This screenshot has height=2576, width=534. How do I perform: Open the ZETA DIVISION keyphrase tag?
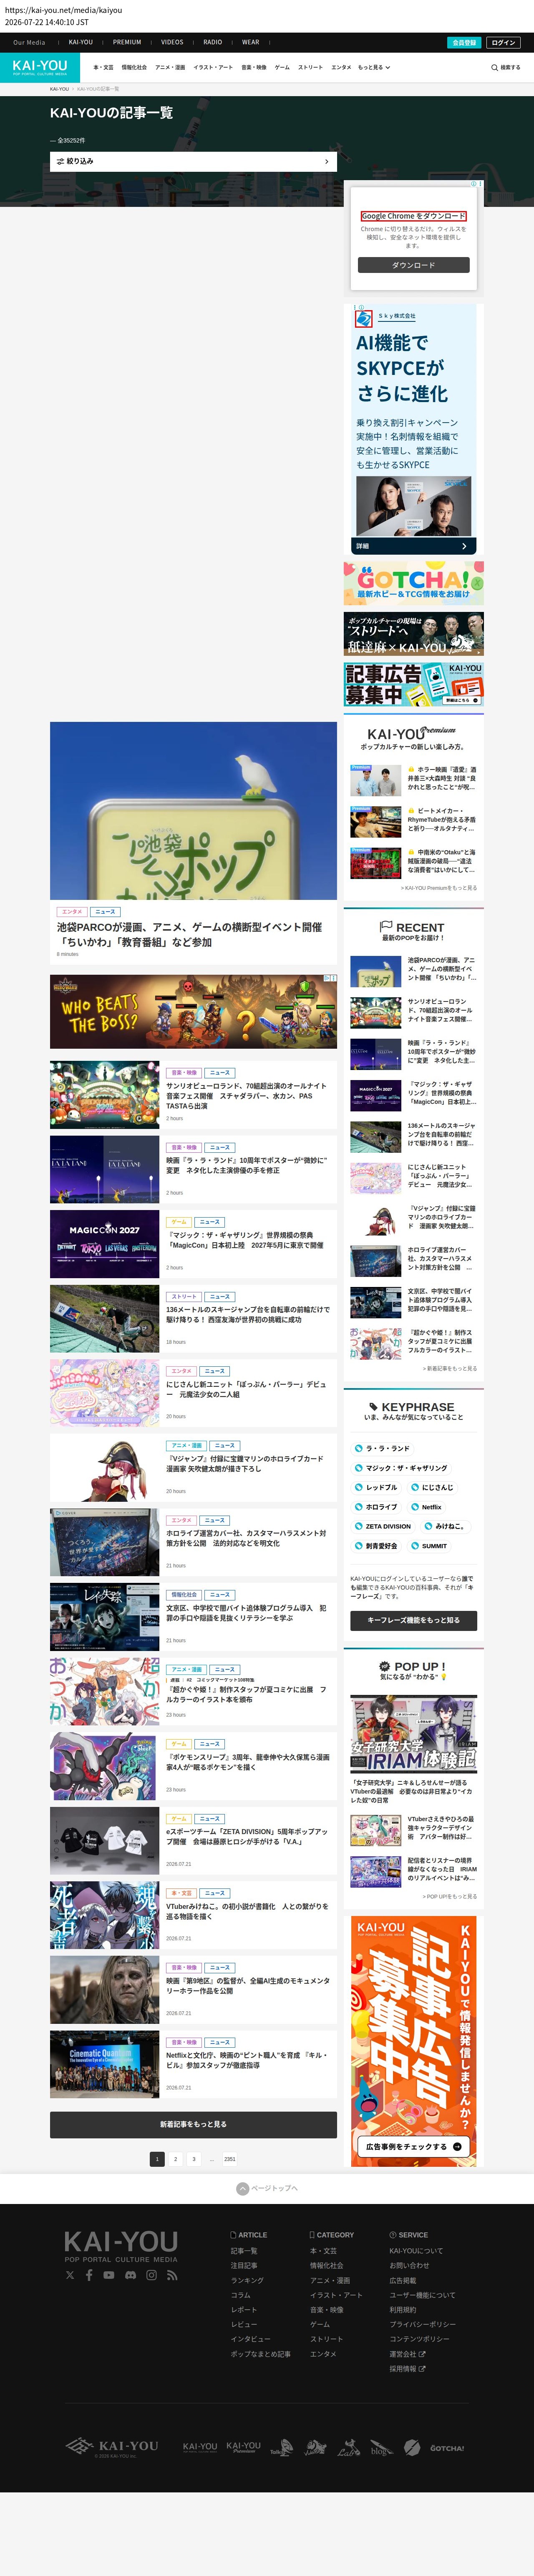point(383,1526)
